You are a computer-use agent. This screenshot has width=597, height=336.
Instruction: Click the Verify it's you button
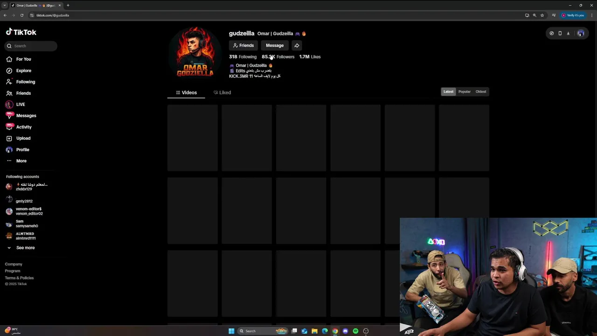click(x=573, y=15)
